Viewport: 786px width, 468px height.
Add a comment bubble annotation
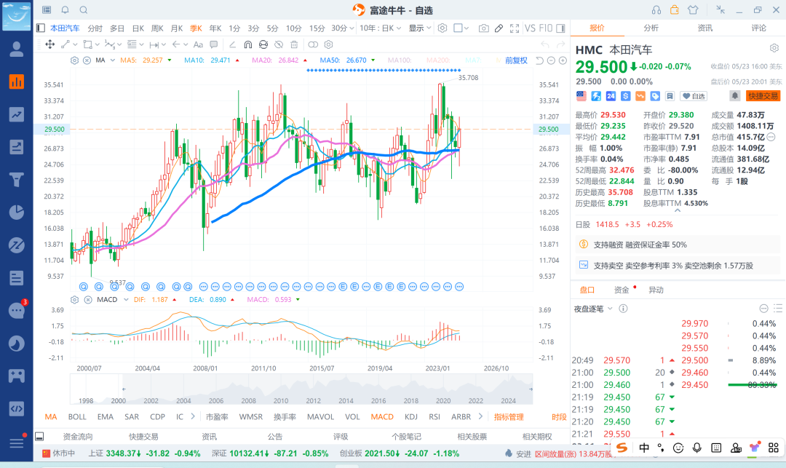pos(213,44)
